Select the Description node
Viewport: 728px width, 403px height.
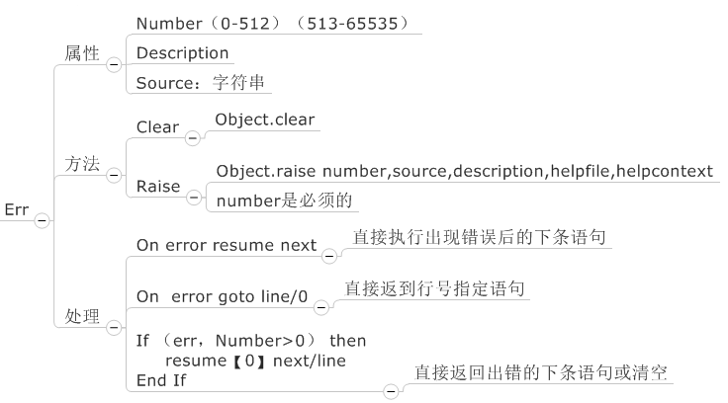[182, 53]
